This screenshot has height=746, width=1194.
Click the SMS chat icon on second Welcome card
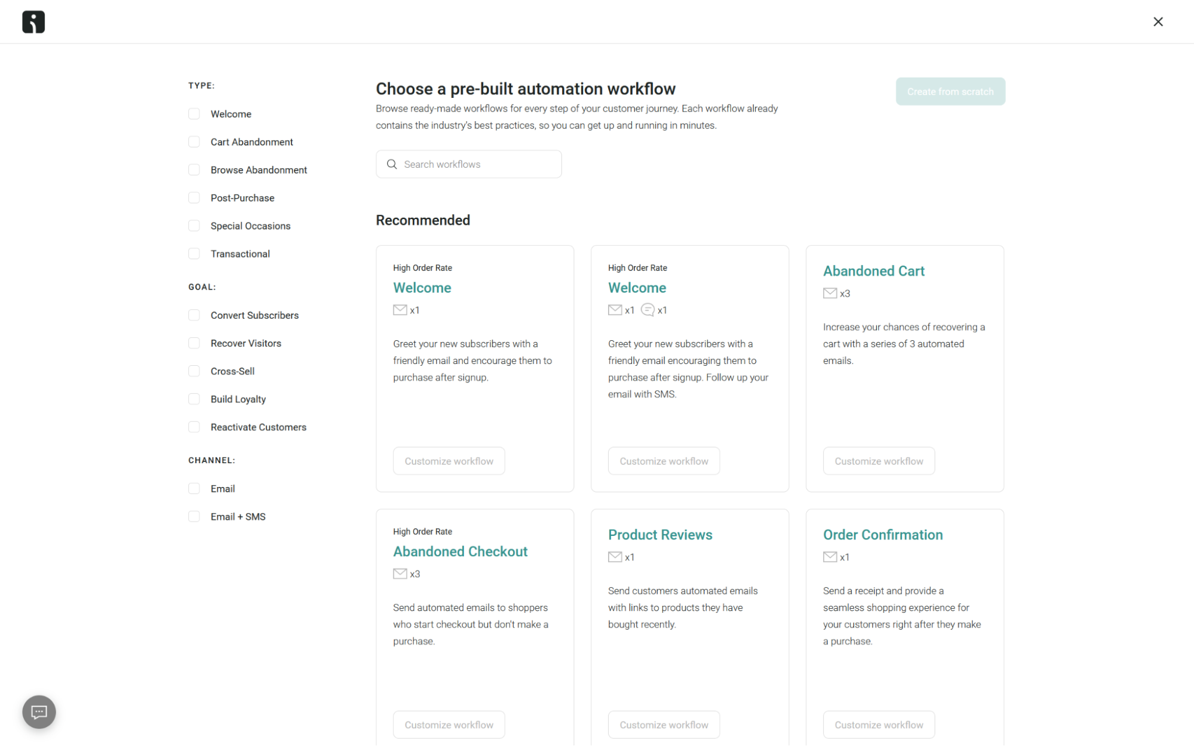[x=647, y=310]
